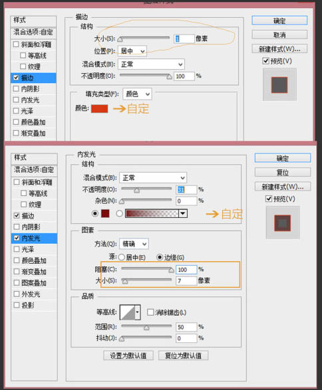322x390 pixels.
Task: Click the style preview thumbnail in 内发光 dialog
Action: [x=283, y=223]
